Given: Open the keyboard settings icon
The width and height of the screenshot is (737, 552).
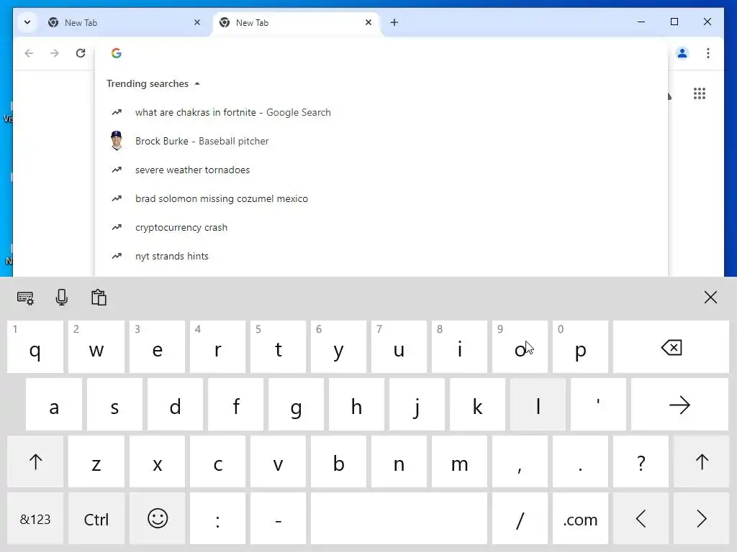Looking at the screenshot, I should [x=25, y=298].
